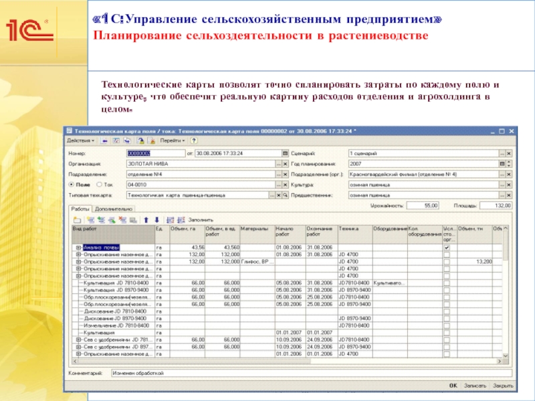Uncheck the checkbox in the Анализ почвы row
The width and height of the screenshot is (535, 401).
click(x=447, y=248)
